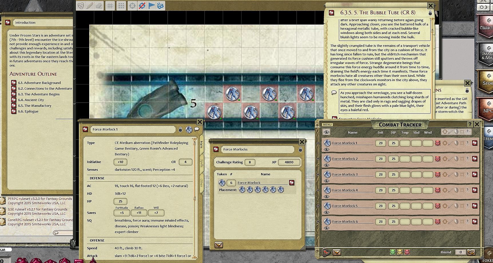Viewport: 493px width, 263px height.
Task: Click the dotted grid snap icon
Action: tap(121, 6)
